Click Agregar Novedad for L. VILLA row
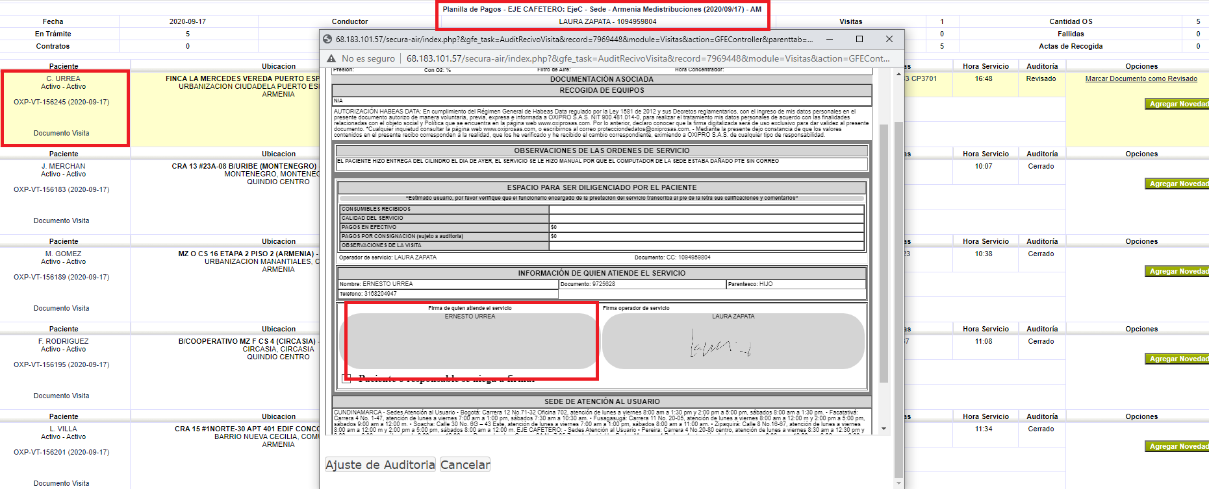Image resolution: width=1209 pixels, height=489 pixels. click(1177, 446)
